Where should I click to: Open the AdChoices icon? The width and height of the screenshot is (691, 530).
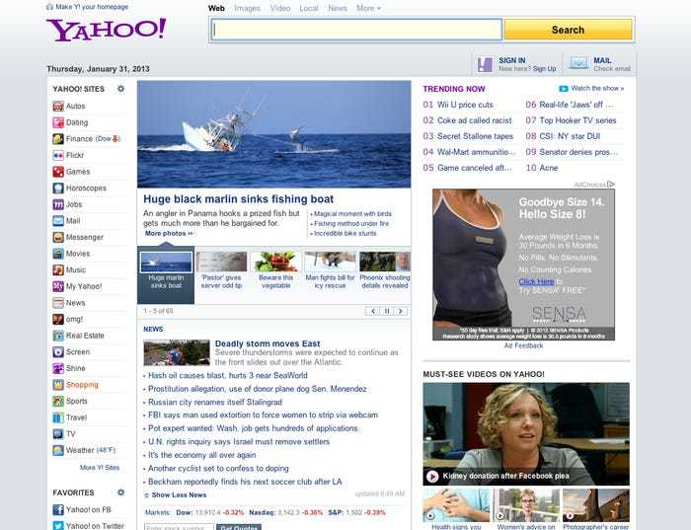point(611,185)
